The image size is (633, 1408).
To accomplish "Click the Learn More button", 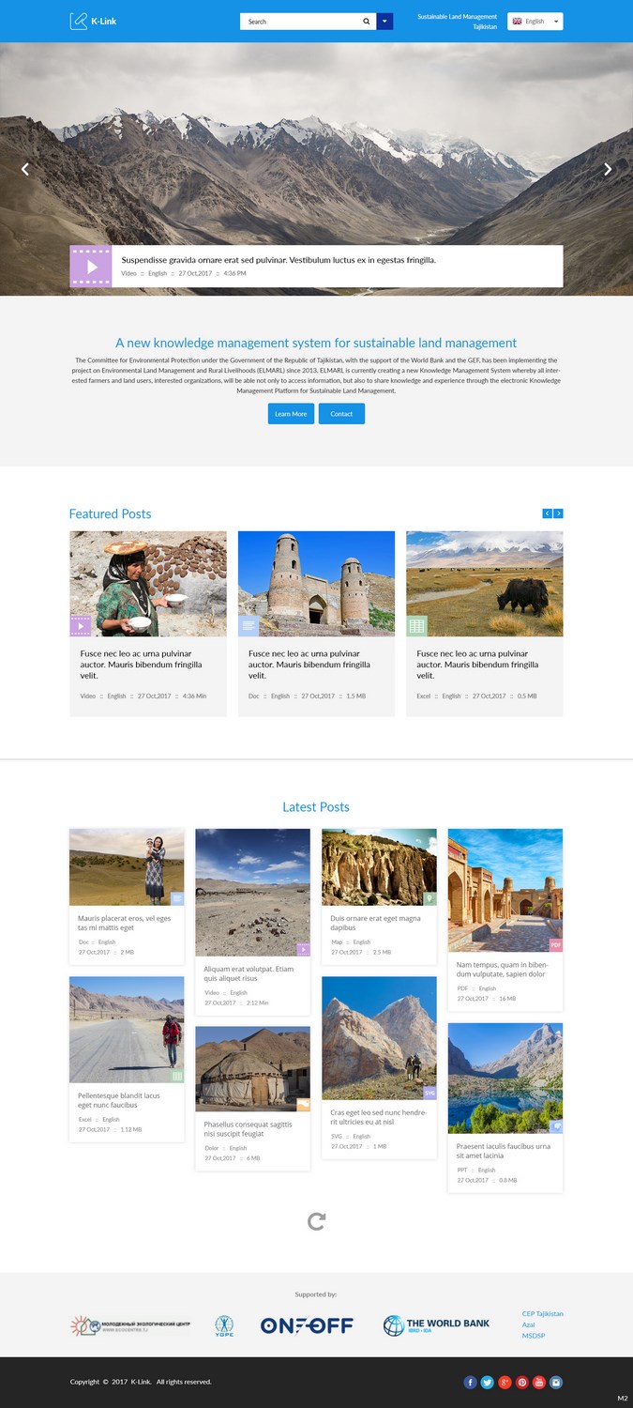I will pos(291,413).
